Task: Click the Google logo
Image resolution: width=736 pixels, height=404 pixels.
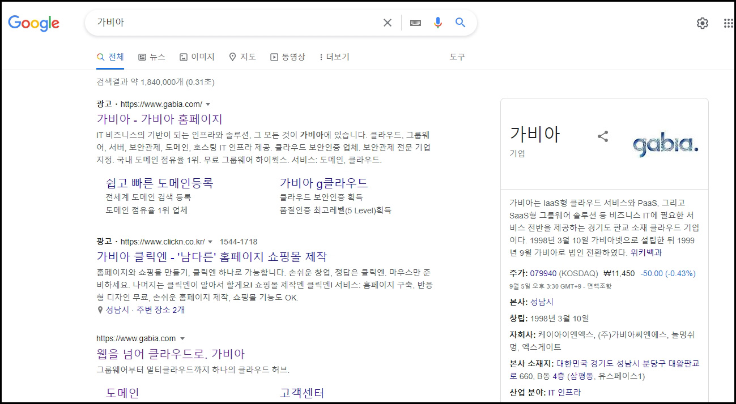Action: pos(33,23)
